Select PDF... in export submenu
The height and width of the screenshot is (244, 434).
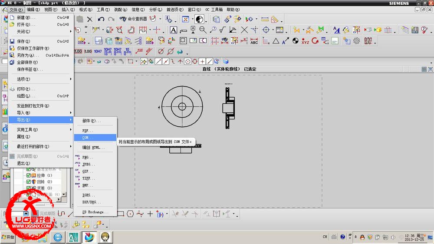(95, 131)
